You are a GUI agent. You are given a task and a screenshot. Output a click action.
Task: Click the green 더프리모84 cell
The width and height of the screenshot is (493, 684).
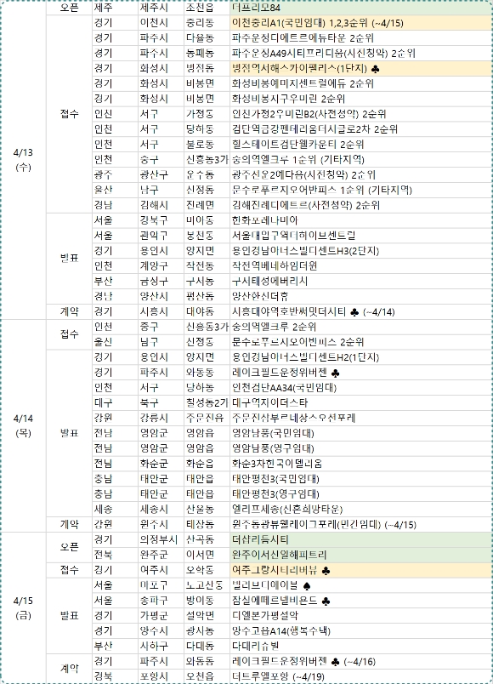tap(361, 8)
